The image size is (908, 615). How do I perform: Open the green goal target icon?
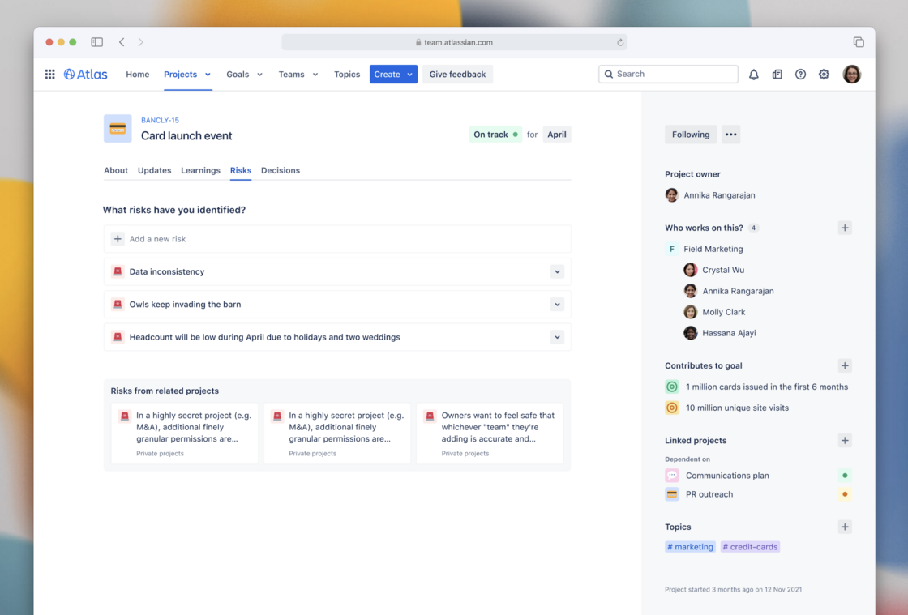click(x=671, y=387)
